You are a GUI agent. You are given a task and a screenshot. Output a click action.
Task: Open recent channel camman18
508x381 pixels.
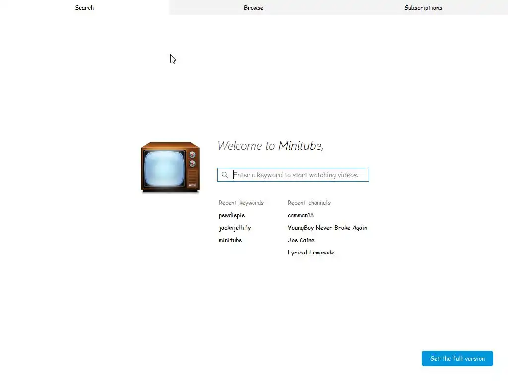point(300,215)
